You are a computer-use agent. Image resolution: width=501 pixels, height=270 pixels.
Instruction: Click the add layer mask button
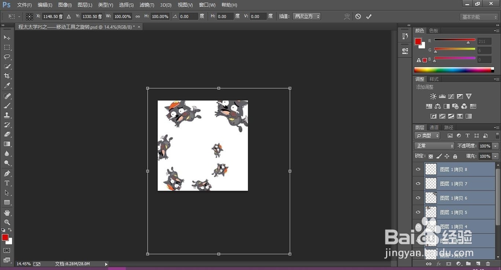(448, 263)
